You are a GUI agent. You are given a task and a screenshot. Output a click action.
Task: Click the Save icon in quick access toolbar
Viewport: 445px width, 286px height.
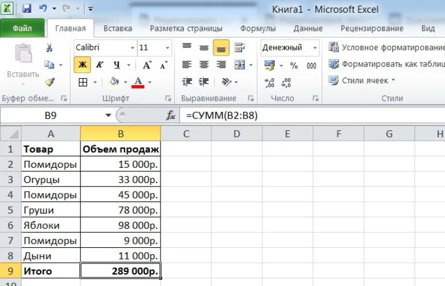(27, 9)
